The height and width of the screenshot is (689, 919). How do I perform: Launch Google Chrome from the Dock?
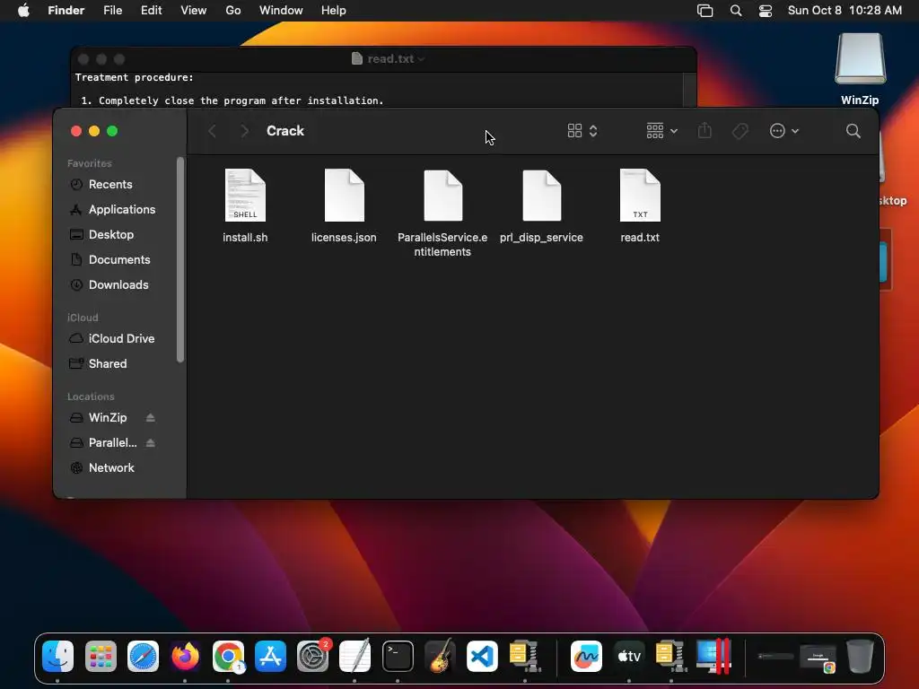tap(228, 656)
